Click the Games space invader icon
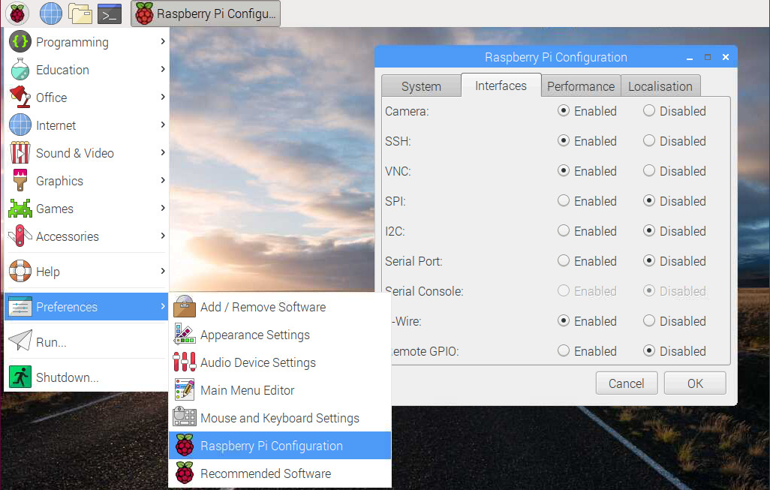Viewport: 770px width, 490px height. (x=20, y=208)
